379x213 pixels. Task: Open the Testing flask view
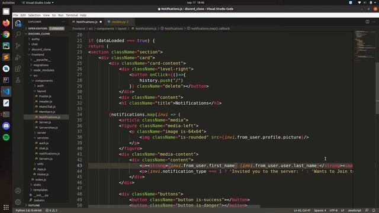coord(18,80)
